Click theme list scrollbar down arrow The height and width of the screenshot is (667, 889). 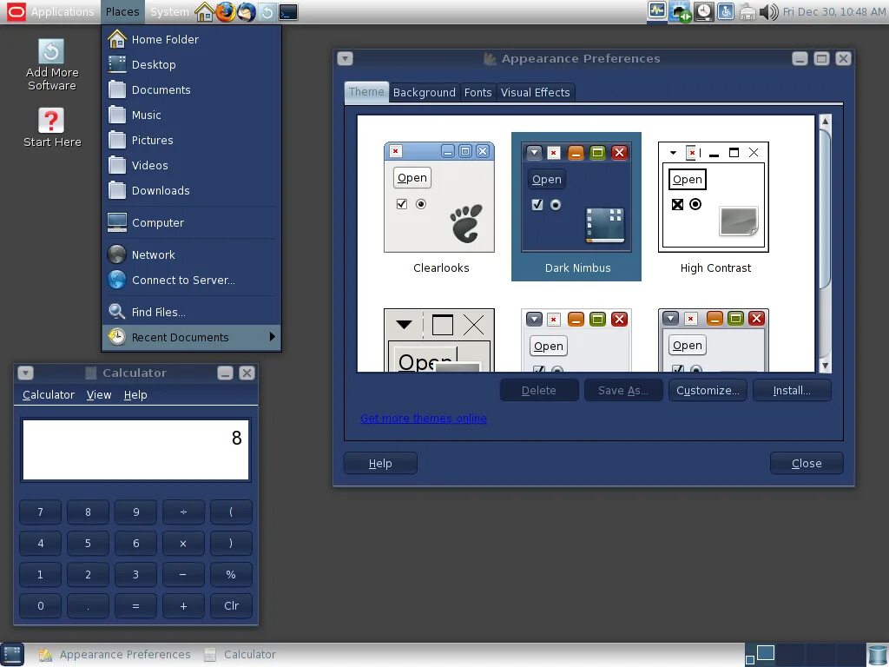click(826, 366)
